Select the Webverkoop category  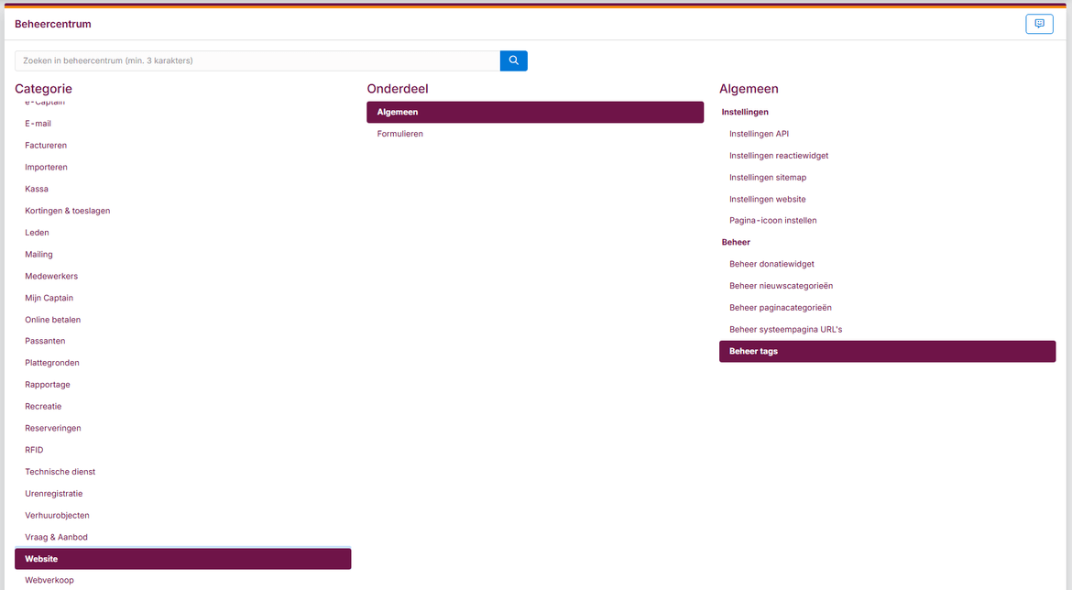click(x=49, y=580)
